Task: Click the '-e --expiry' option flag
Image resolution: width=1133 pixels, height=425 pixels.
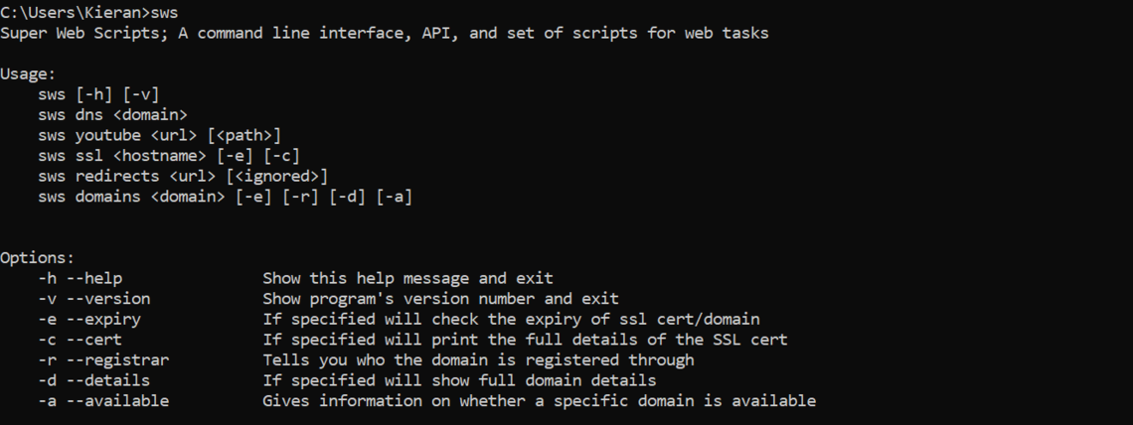Action: [89, 319]
